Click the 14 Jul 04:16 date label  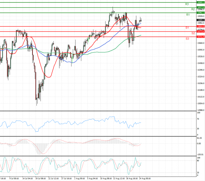pyautogui.click(x=27, y=179)
